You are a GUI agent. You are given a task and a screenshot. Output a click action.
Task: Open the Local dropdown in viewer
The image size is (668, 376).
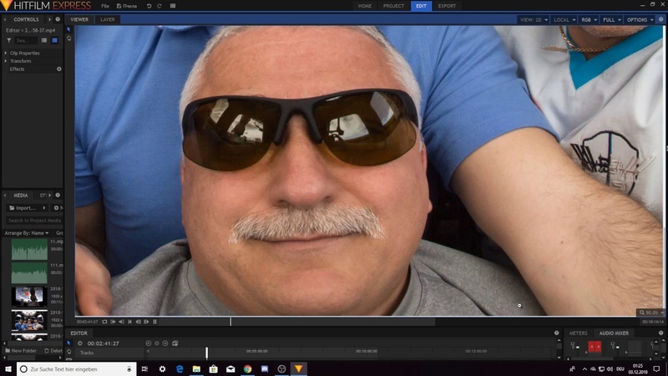(564, 19)
